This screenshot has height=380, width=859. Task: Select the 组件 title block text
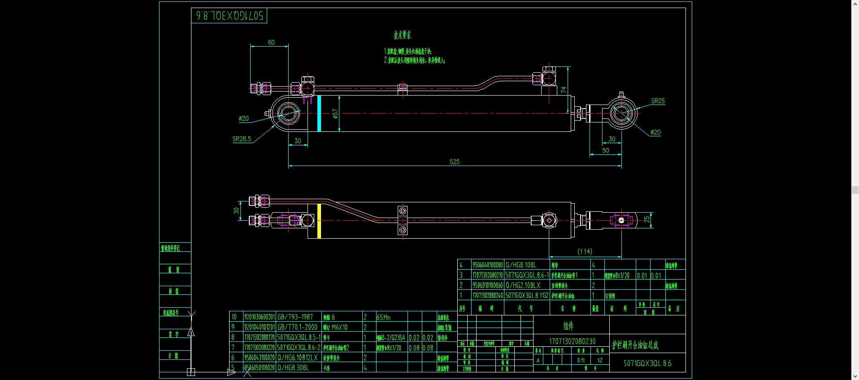[568, 326]
